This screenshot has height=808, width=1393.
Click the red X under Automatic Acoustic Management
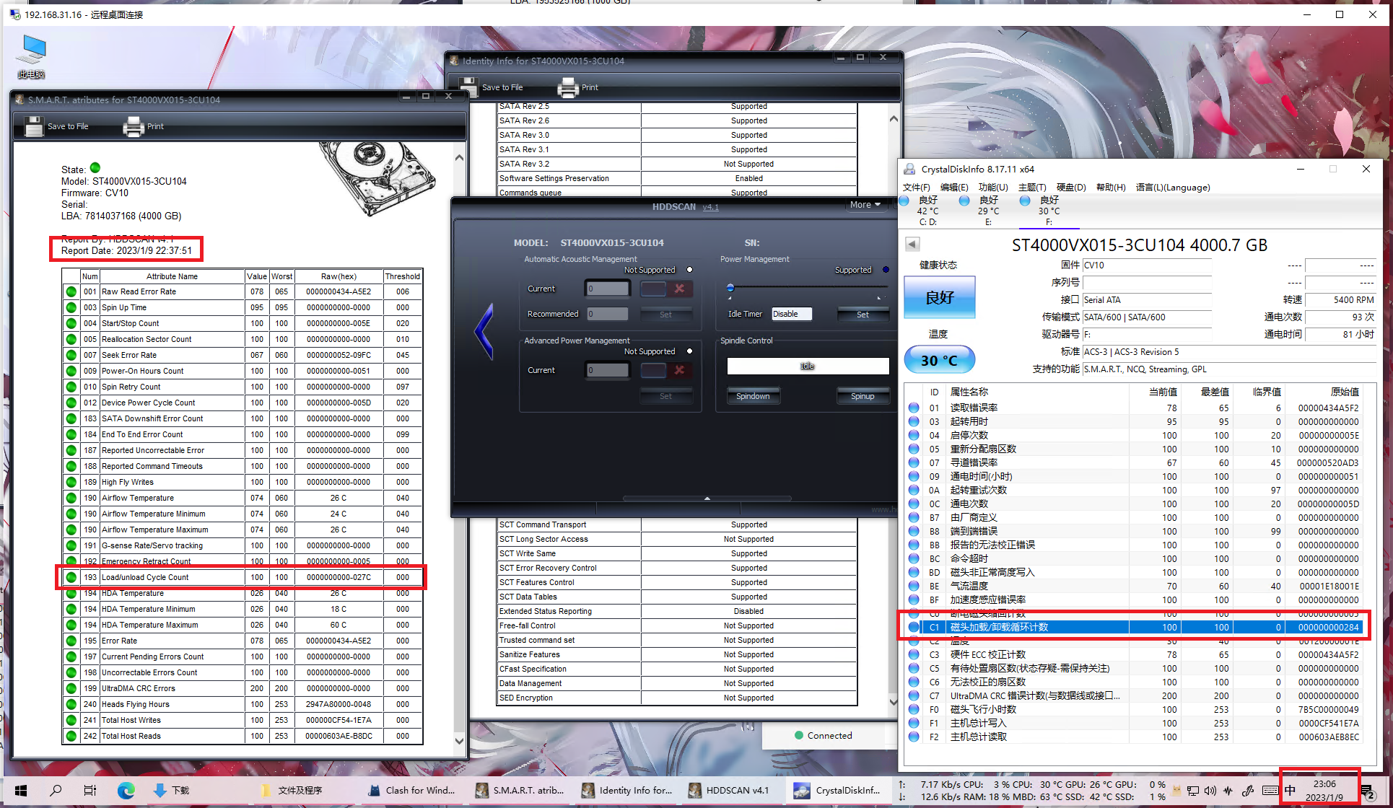[x=679, y=289]
